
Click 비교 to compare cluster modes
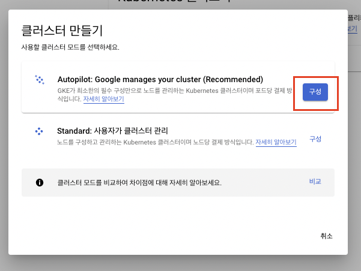point(315,182)
